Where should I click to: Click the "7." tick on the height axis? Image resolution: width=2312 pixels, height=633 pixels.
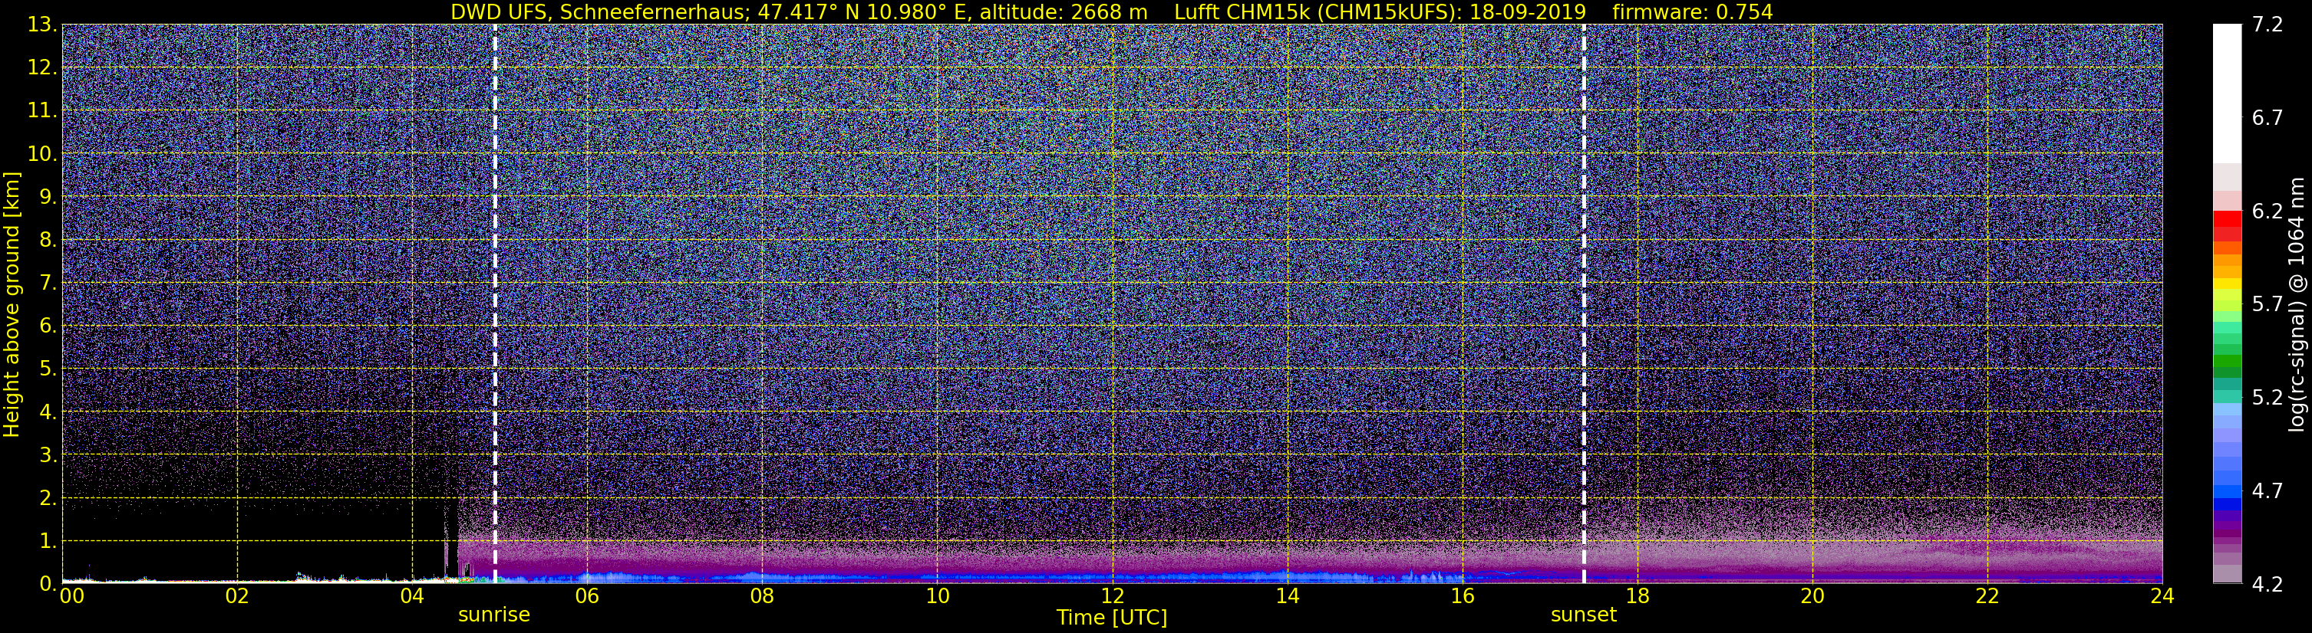(48, 284)
